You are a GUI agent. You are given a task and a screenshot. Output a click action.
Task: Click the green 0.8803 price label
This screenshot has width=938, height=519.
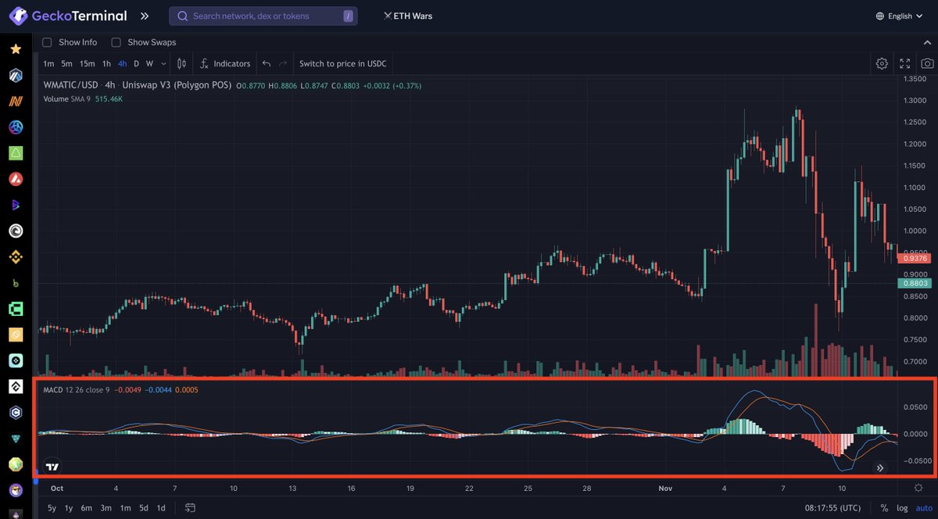[915, 283]
